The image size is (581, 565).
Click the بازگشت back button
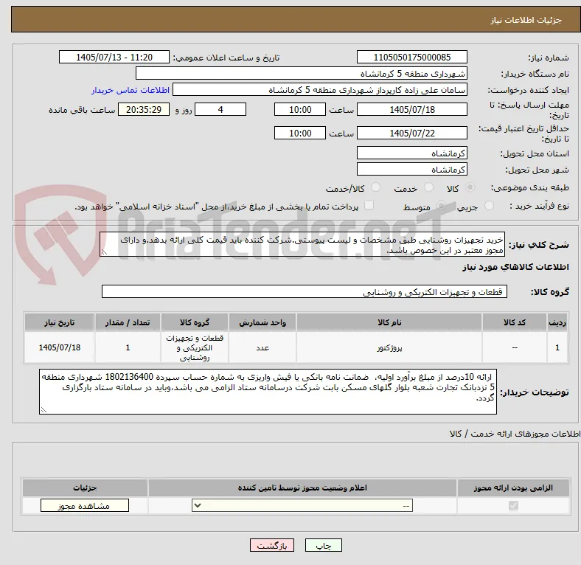coord(272,546)
